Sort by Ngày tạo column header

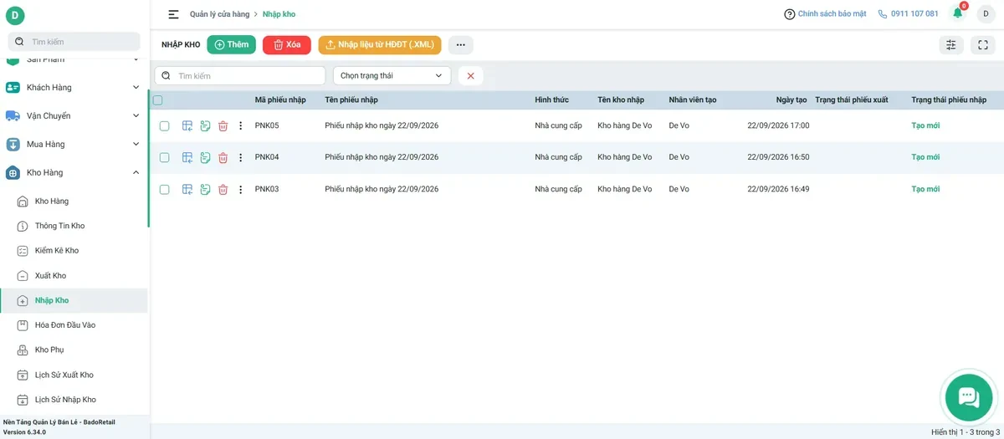791,100
